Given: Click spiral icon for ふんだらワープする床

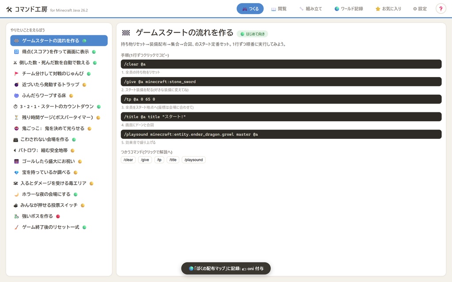Looking at the screenshot, I should click(16, 96).
